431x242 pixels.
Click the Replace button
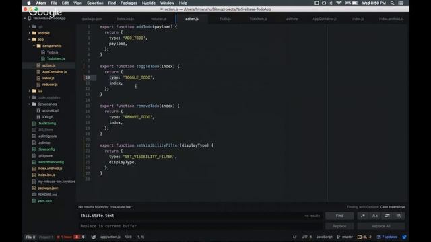click(x=339, y=226)
